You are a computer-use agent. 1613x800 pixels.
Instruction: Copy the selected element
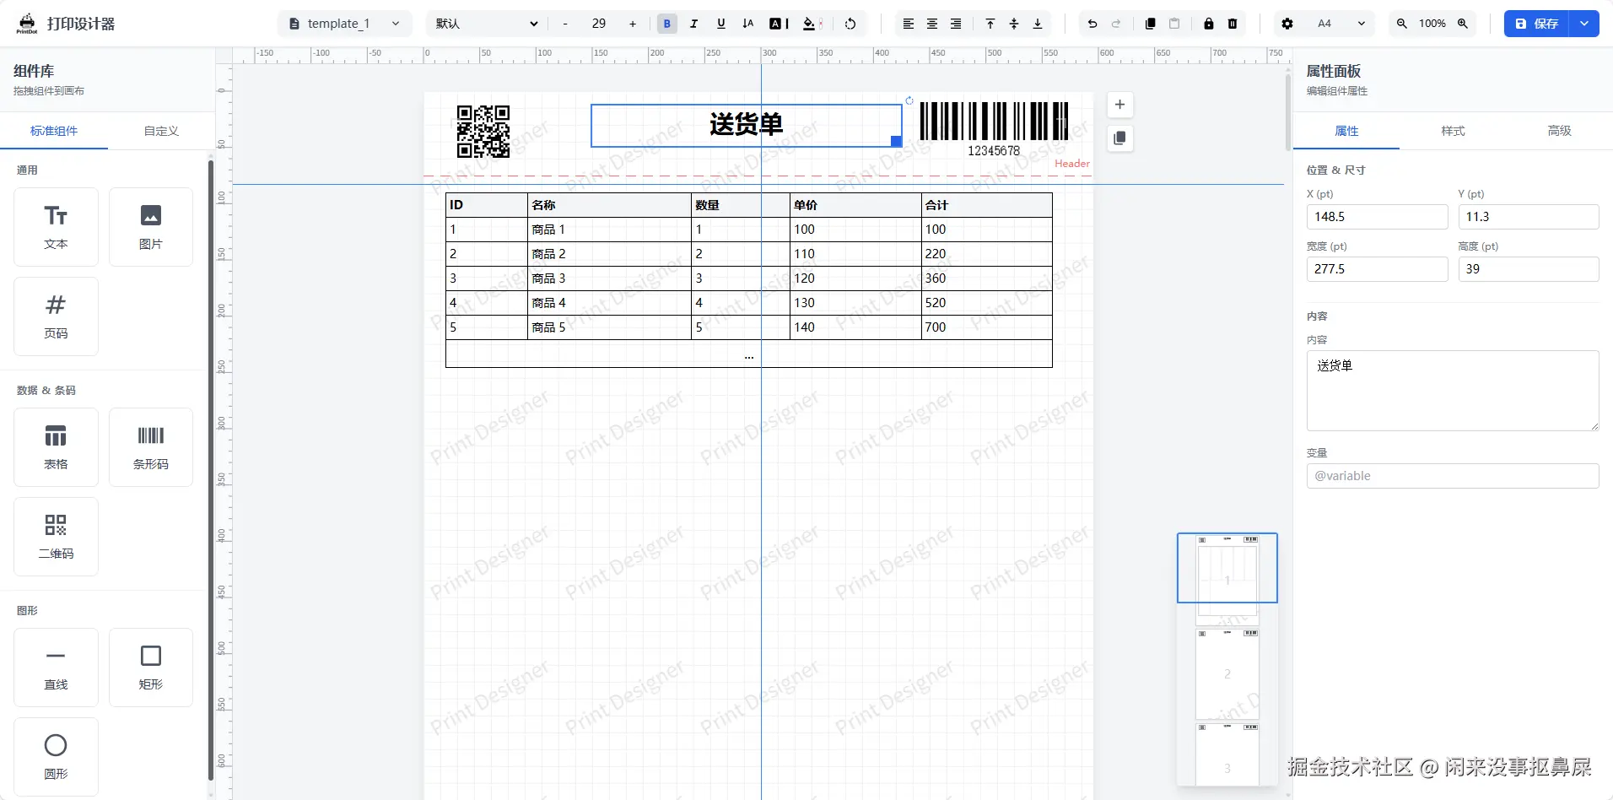[1151, 24]
